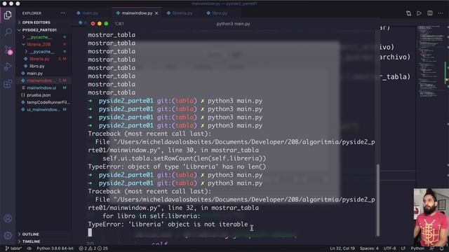Open the Extensions view

(x=8, y=84)
